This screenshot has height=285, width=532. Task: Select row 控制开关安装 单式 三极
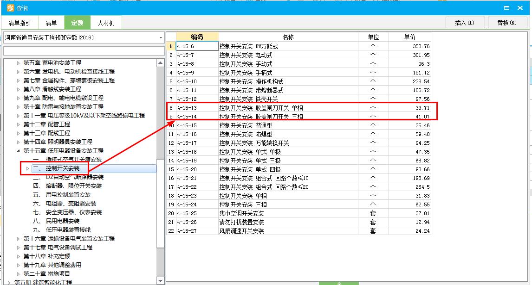click(298, 161)
